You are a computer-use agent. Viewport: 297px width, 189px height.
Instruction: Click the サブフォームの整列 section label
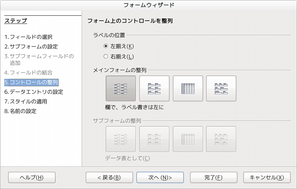point(117,121)
